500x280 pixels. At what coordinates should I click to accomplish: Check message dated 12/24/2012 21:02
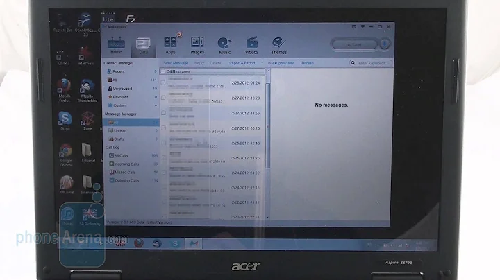[x=163, y=173]
